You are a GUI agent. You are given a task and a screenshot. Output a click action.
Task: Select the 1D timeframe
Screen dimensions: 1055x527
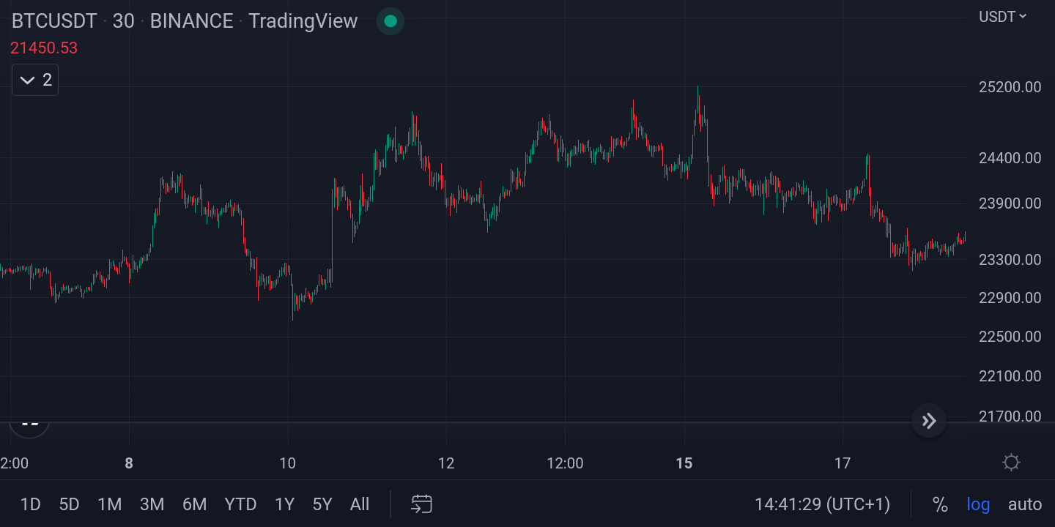point(31,504)
